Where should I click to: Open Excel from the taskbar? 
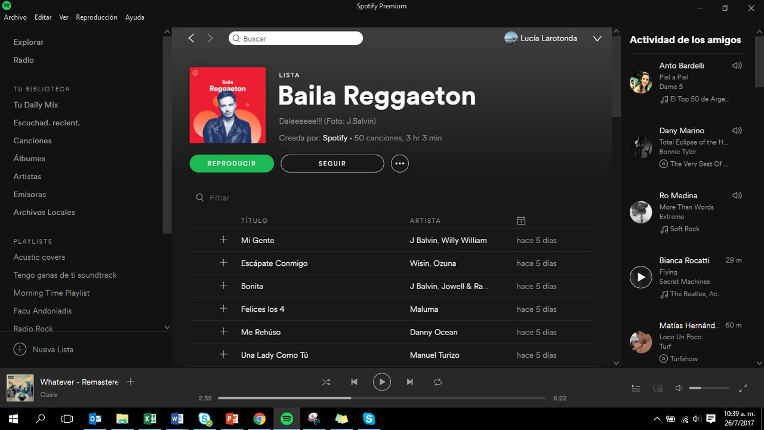[x=149, y=419]
